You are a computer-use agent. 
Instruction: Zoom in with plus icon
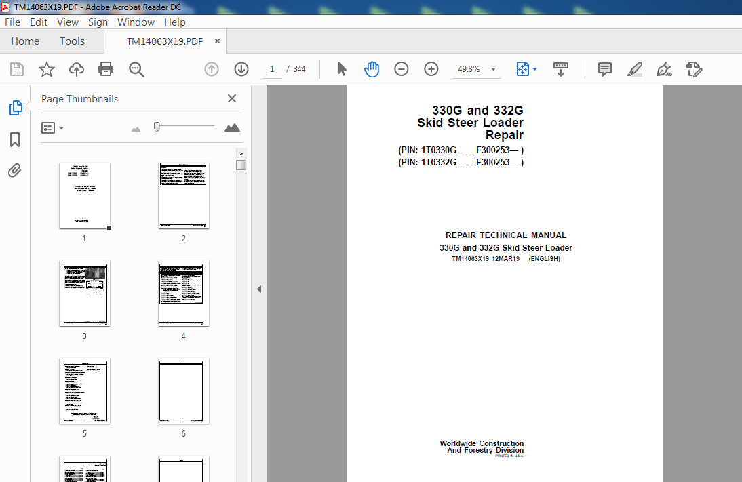[431, 69]
